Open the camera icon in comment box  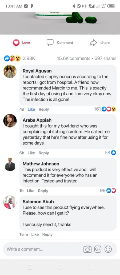tap(87, 249)
